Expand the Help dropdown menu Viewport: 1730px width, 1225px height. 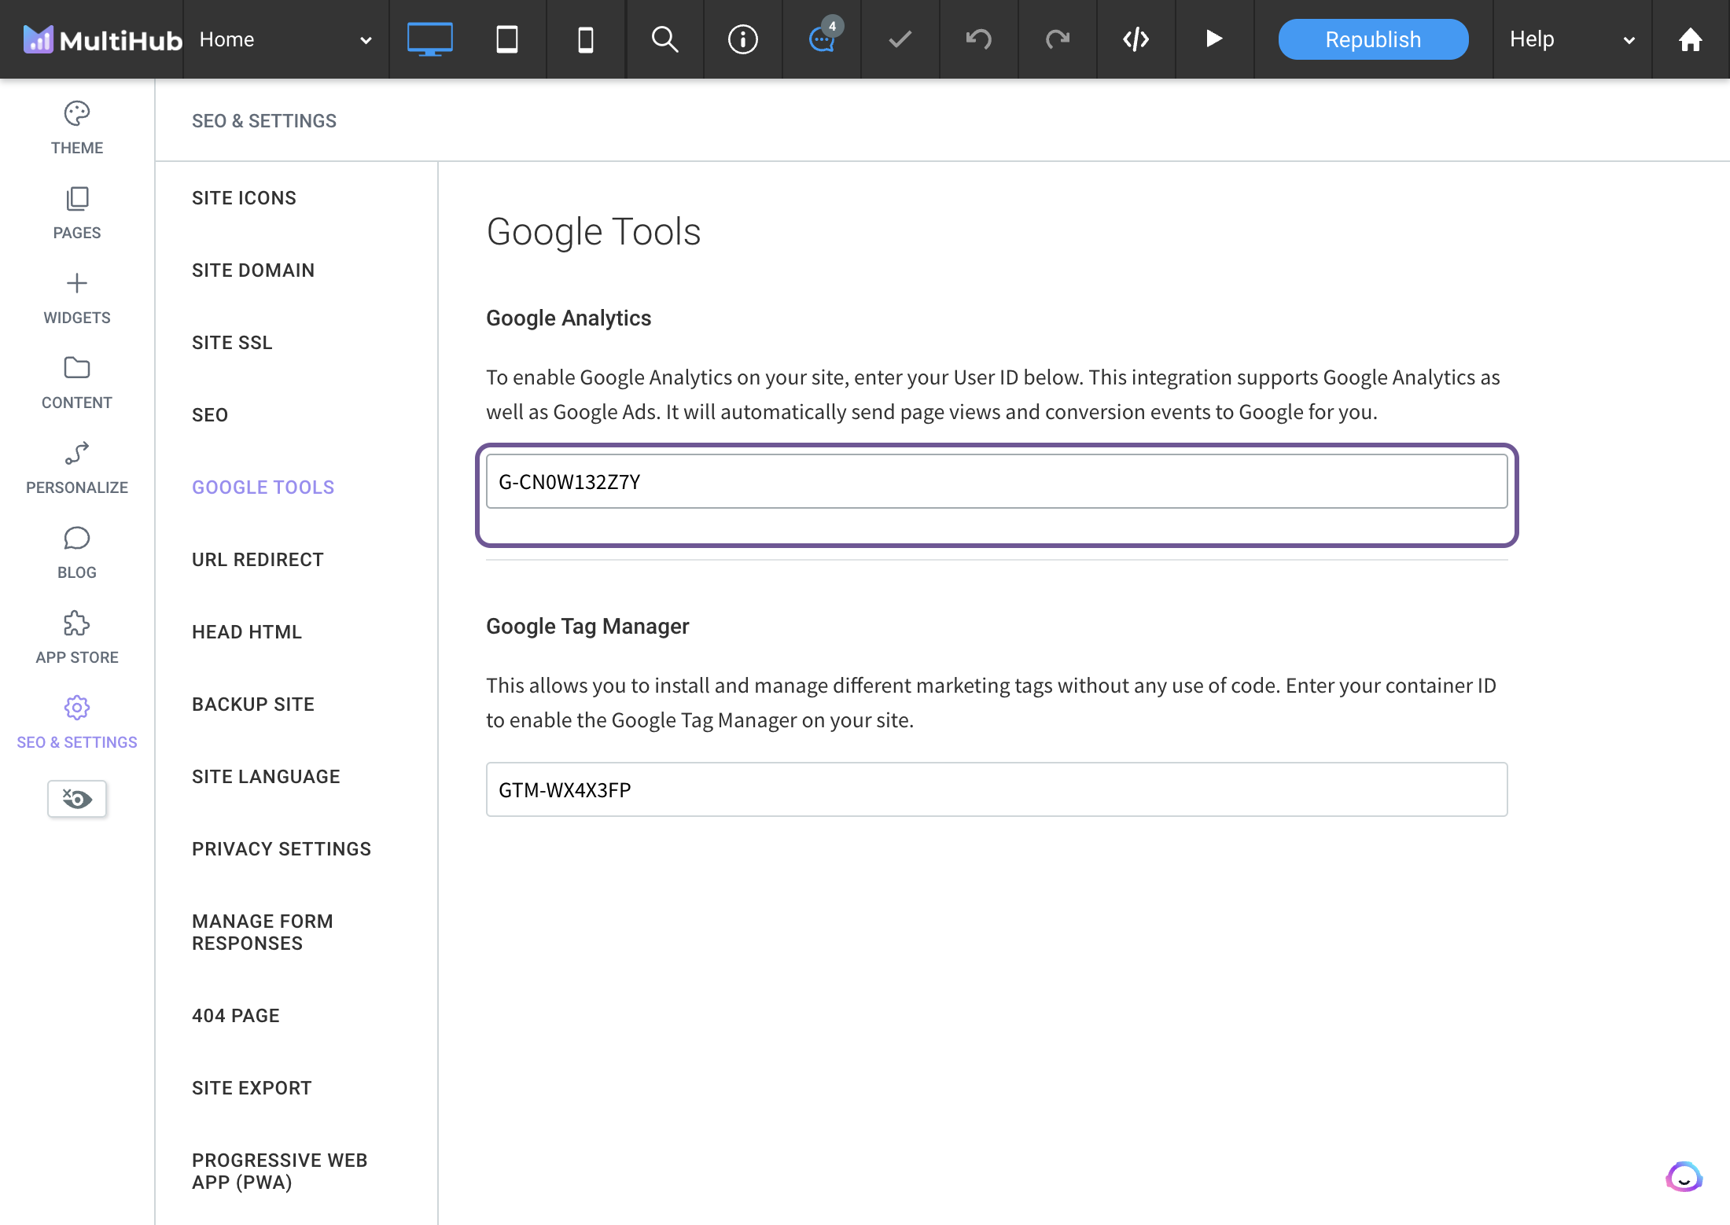click(1573, 39)
